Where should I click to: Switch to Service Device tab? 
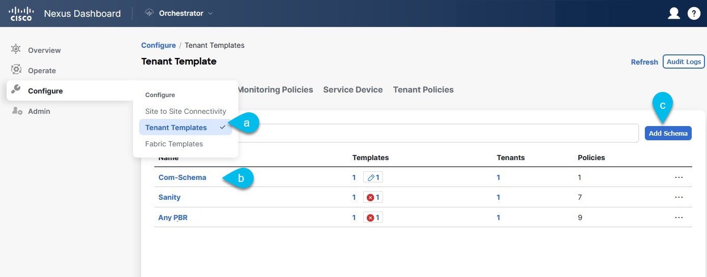[x=353, y=89]
